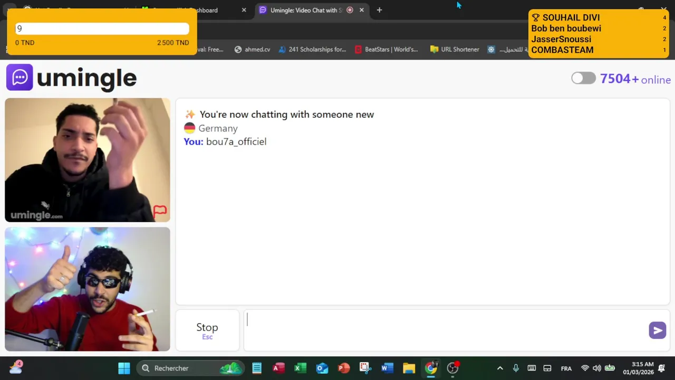The image size is (675, 380).
Task: Toggle the switch beside the online counter
Action: pyautogui.click(x=583, y=79)
